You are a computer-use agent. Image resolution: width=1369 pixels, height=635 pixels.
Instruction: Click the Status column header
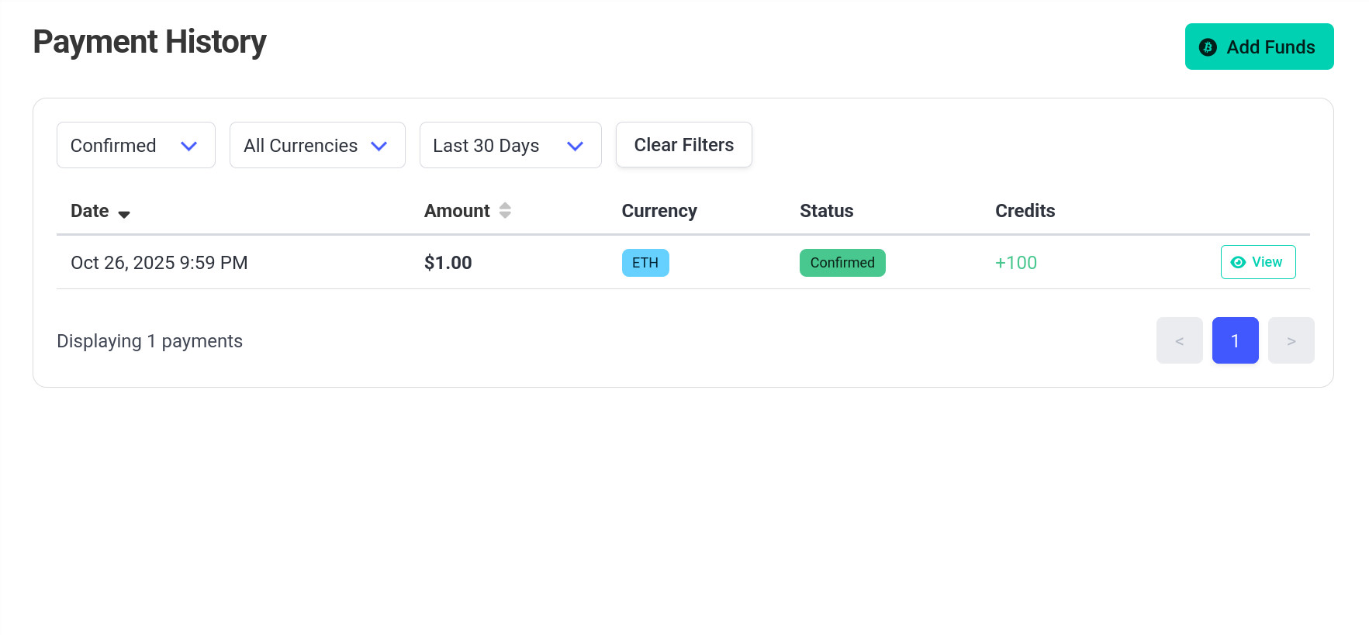(826, 211)
